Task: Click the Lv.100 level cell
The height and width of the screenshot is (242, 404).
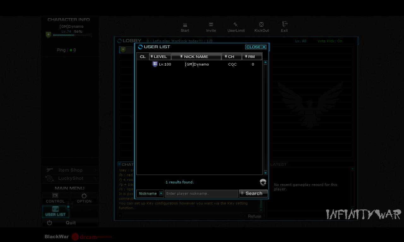Action: pos(165,64)
